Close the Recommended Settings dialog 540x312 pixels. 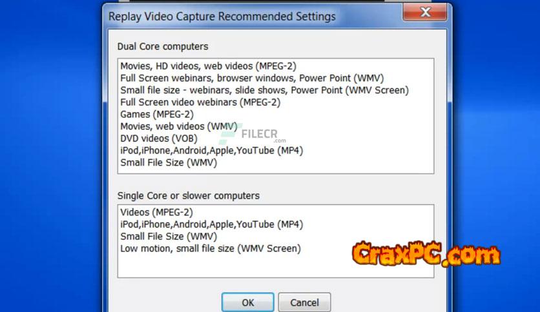tap(425, 12)
